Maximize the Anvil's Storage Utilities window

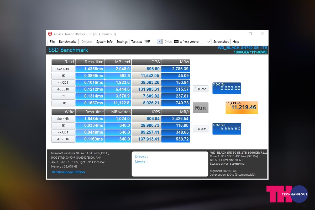(250, 34)
